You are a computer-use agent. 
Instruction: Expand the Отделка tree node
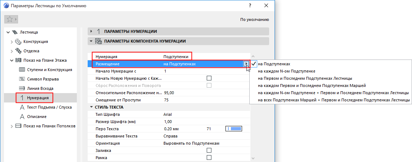click(12, 51)
